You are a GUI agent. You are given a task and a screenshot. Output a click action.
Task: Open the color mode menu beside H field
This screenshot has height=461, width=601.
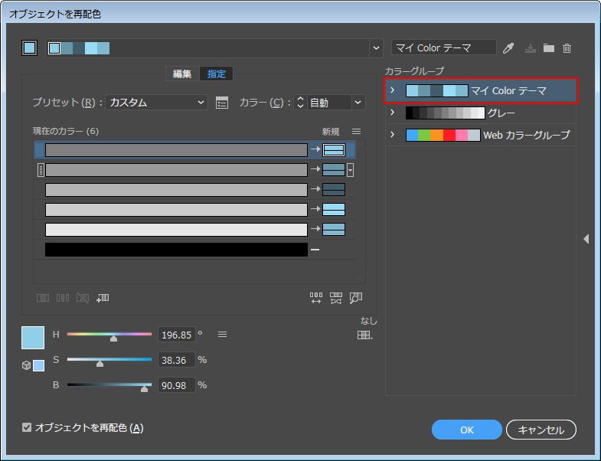222,335
